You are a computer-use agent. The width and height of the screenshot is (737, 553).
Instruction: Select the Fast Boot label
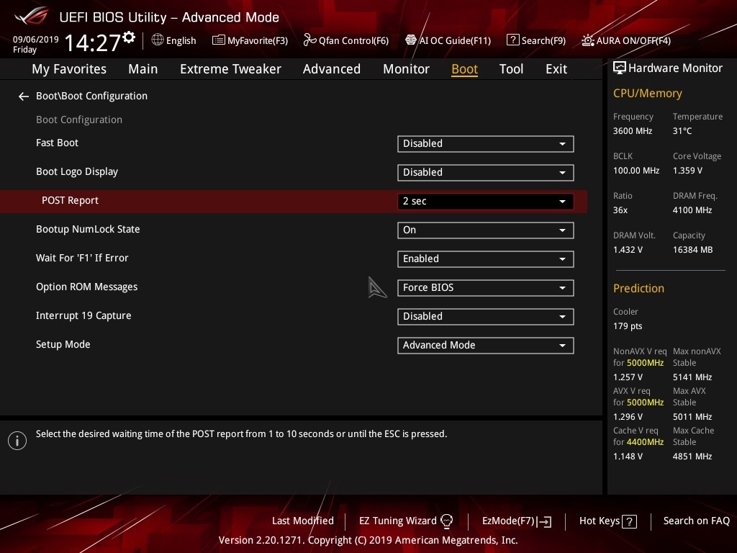[57, 143]
